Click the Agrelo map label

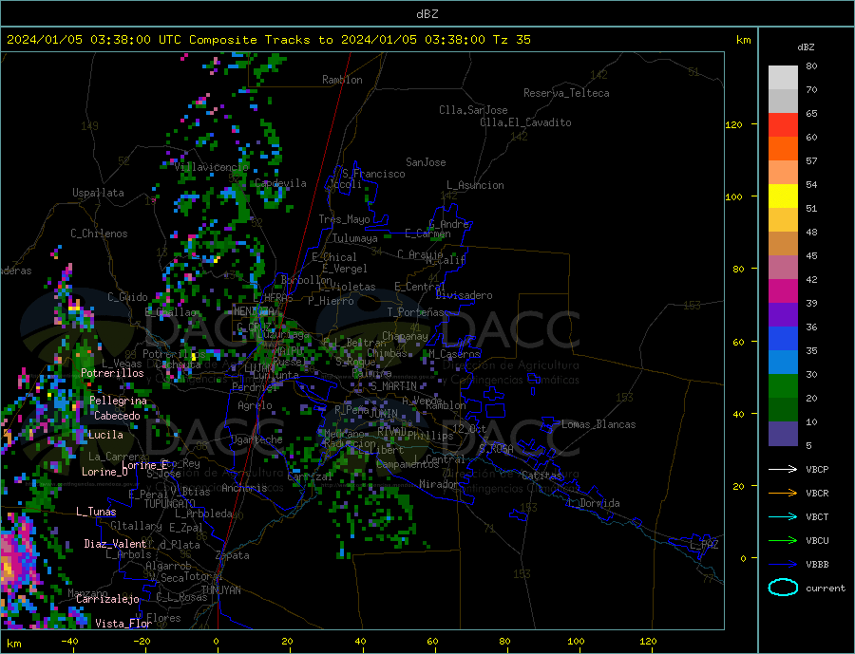[x=255, y=406]
